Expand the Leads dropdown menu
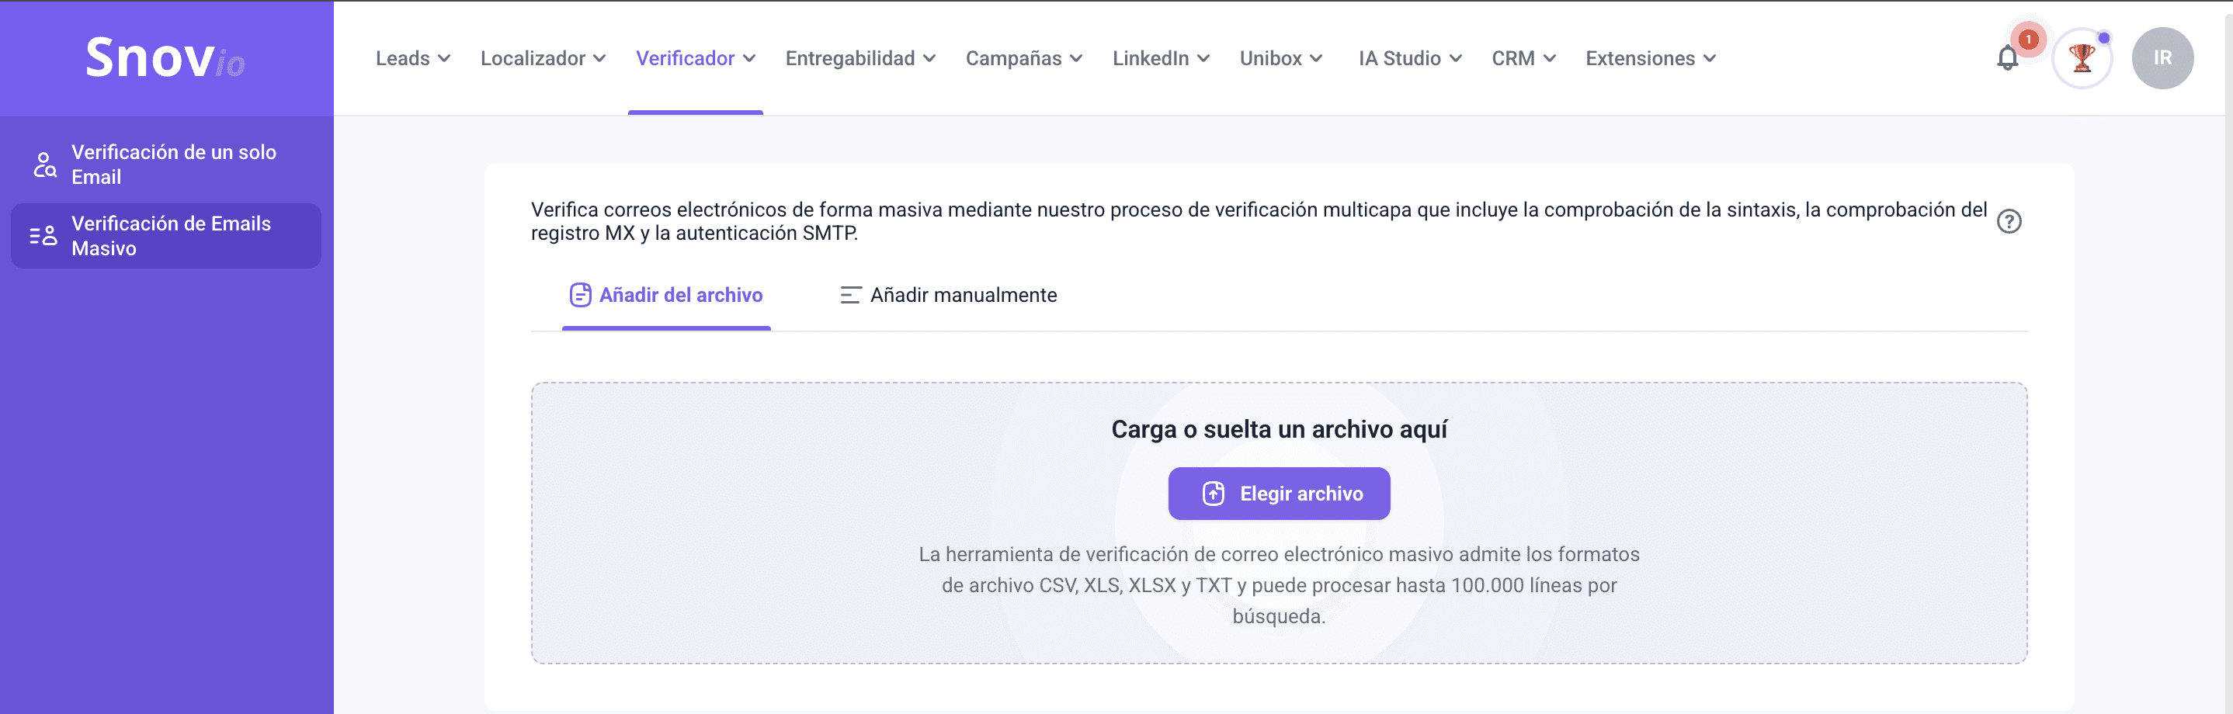 [x=412, y=59]
